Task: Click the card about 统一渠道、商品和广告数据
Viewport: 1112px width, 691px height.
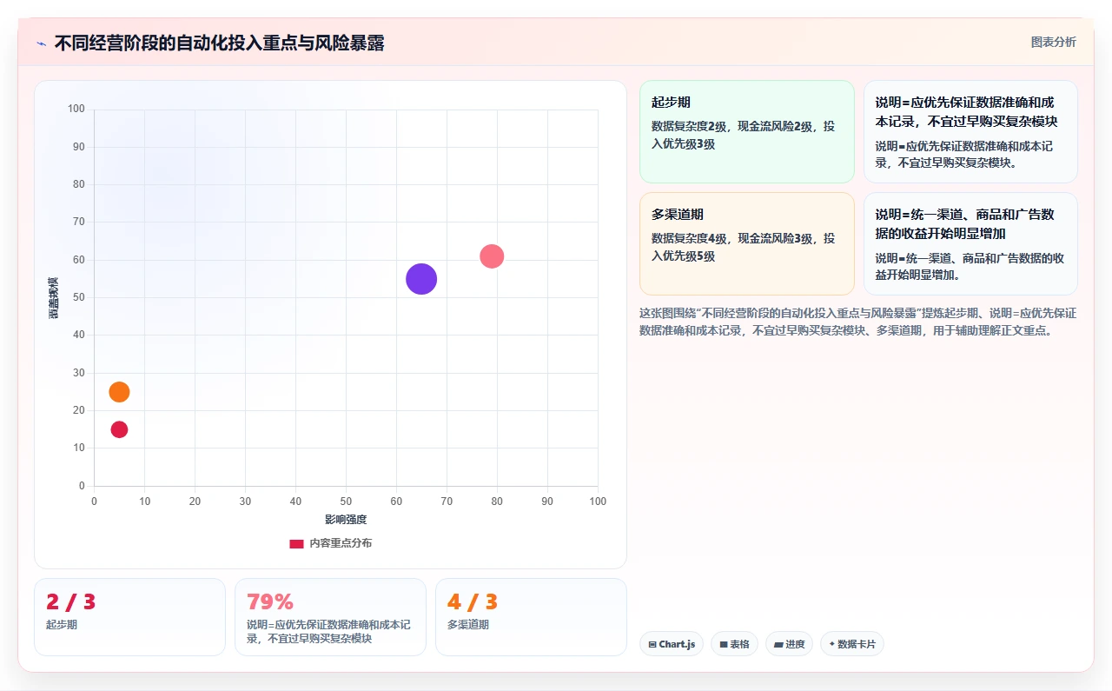Action: pos(970,244)
